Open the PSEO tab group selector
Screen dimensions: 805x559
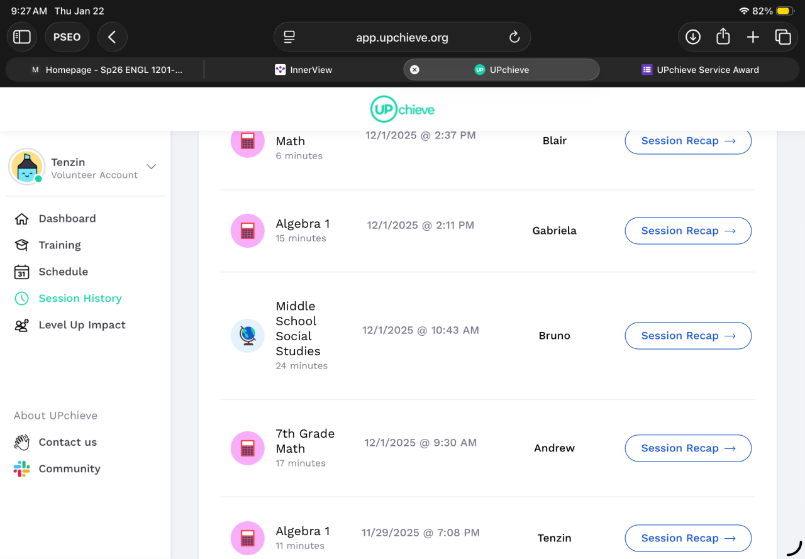coord(67,37)
